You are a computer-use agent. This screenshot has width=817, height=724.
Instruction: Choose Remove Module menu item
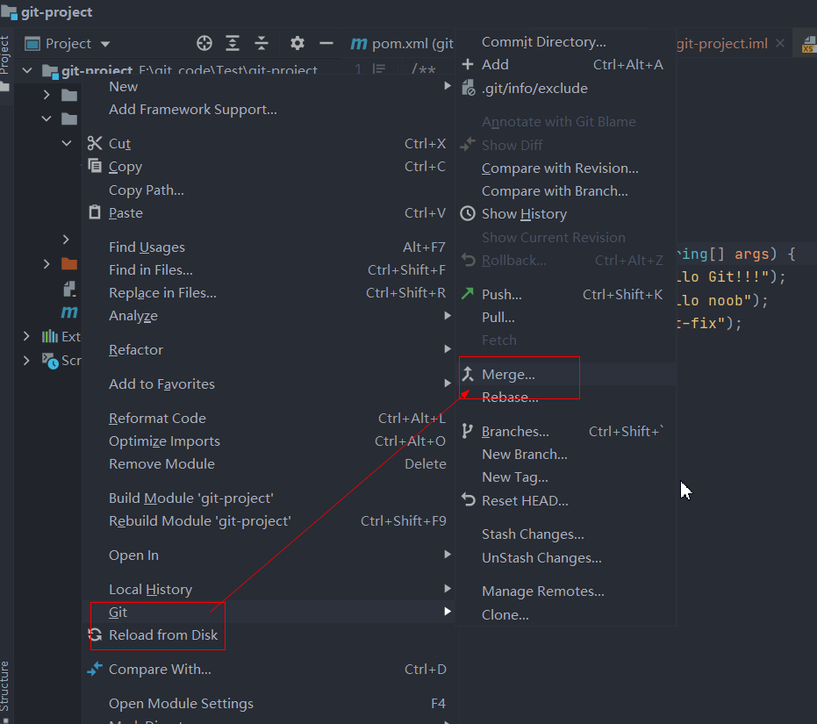point(269,464)
